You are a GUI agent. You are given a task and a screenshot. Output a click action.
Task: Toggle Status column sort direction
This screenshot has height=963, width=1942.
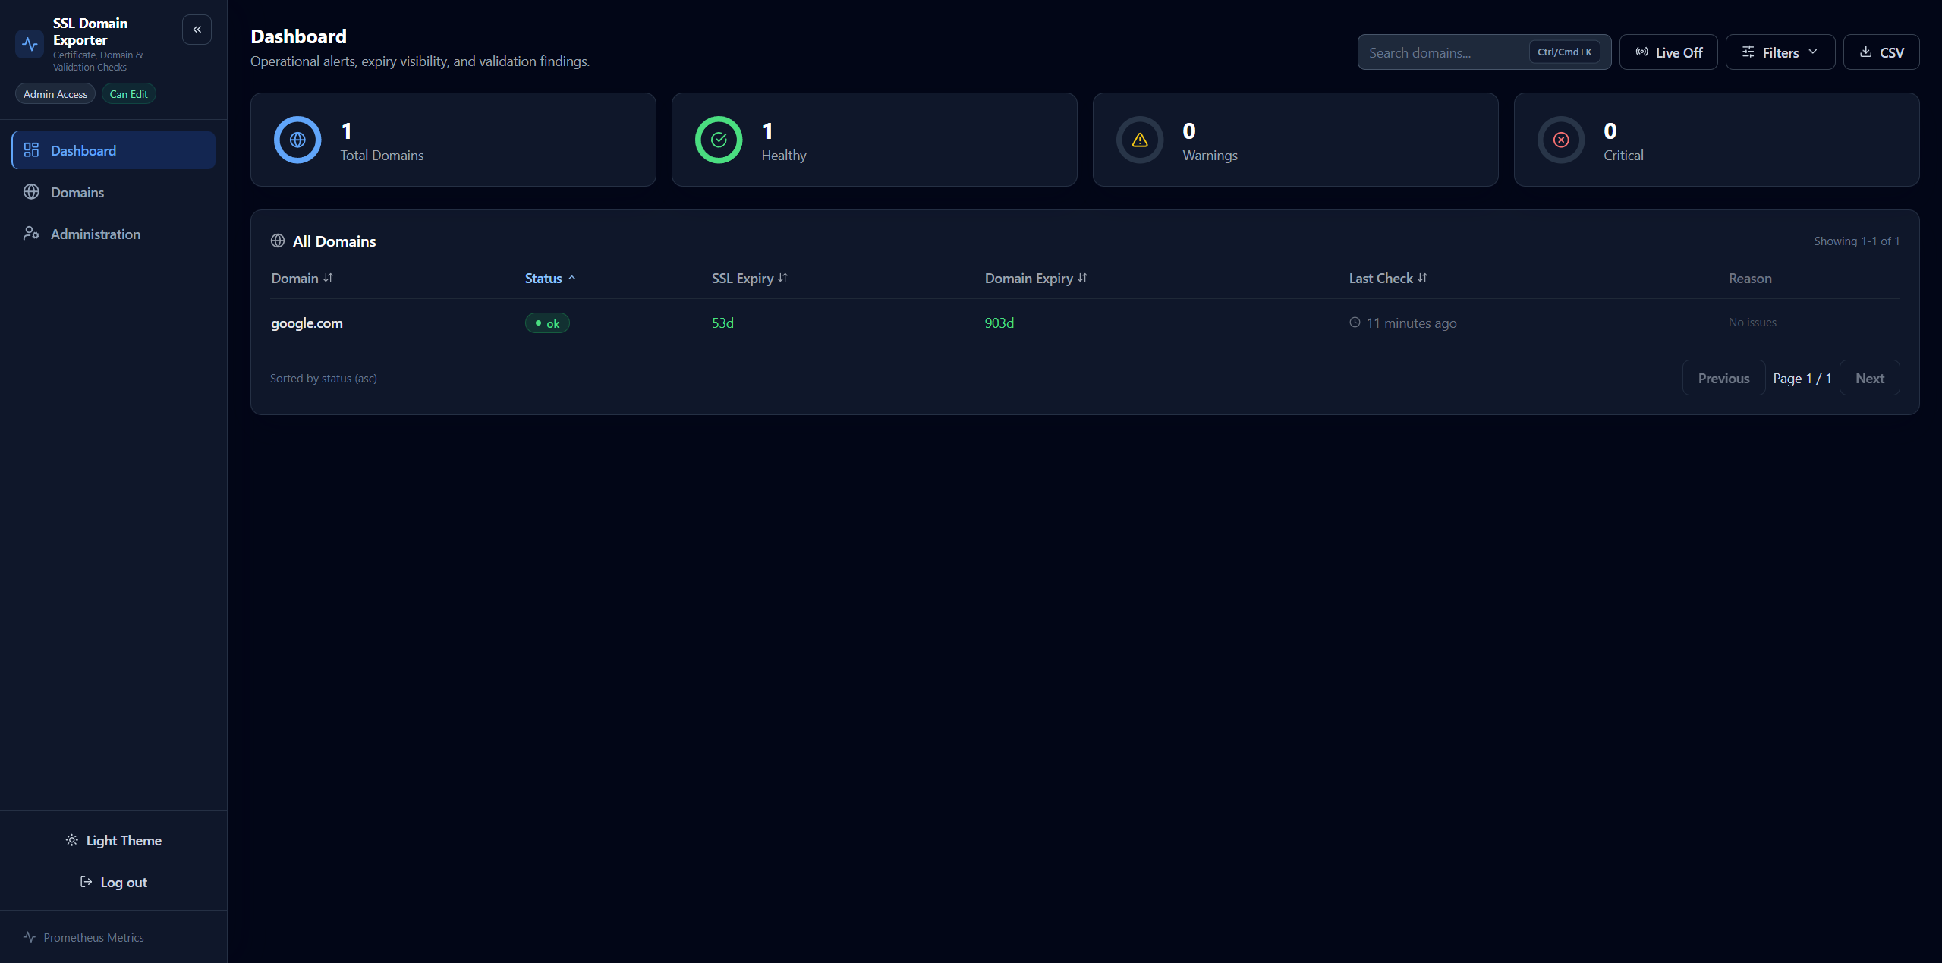[550, 279]
